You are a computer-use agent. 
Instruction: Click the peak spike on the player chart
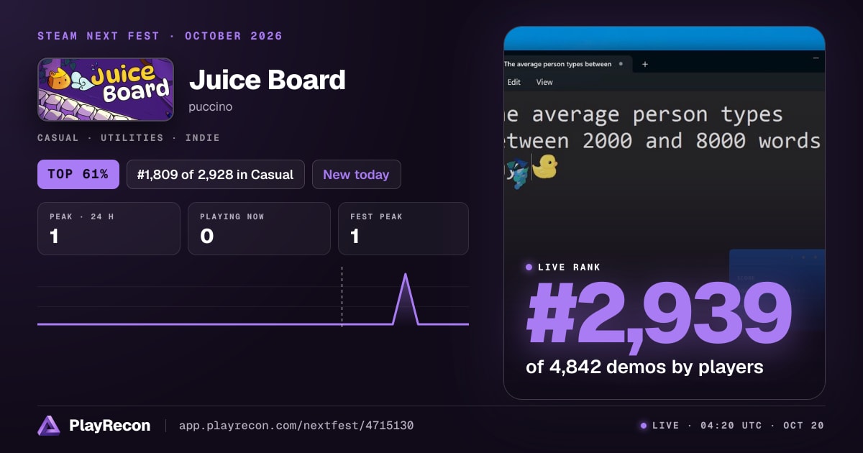pyautogui.click(x=406, y=298)
